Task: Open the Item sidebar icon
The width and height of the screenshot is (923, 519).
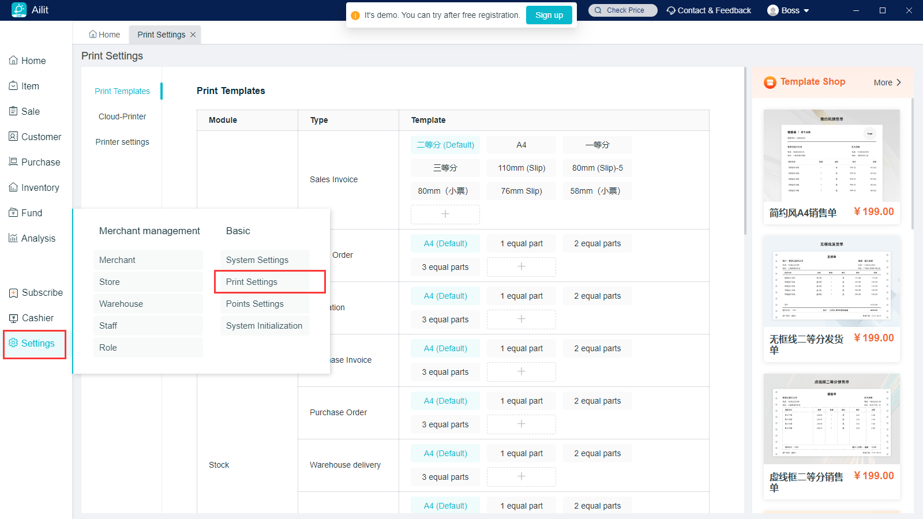Action: [x=13, y=86]
